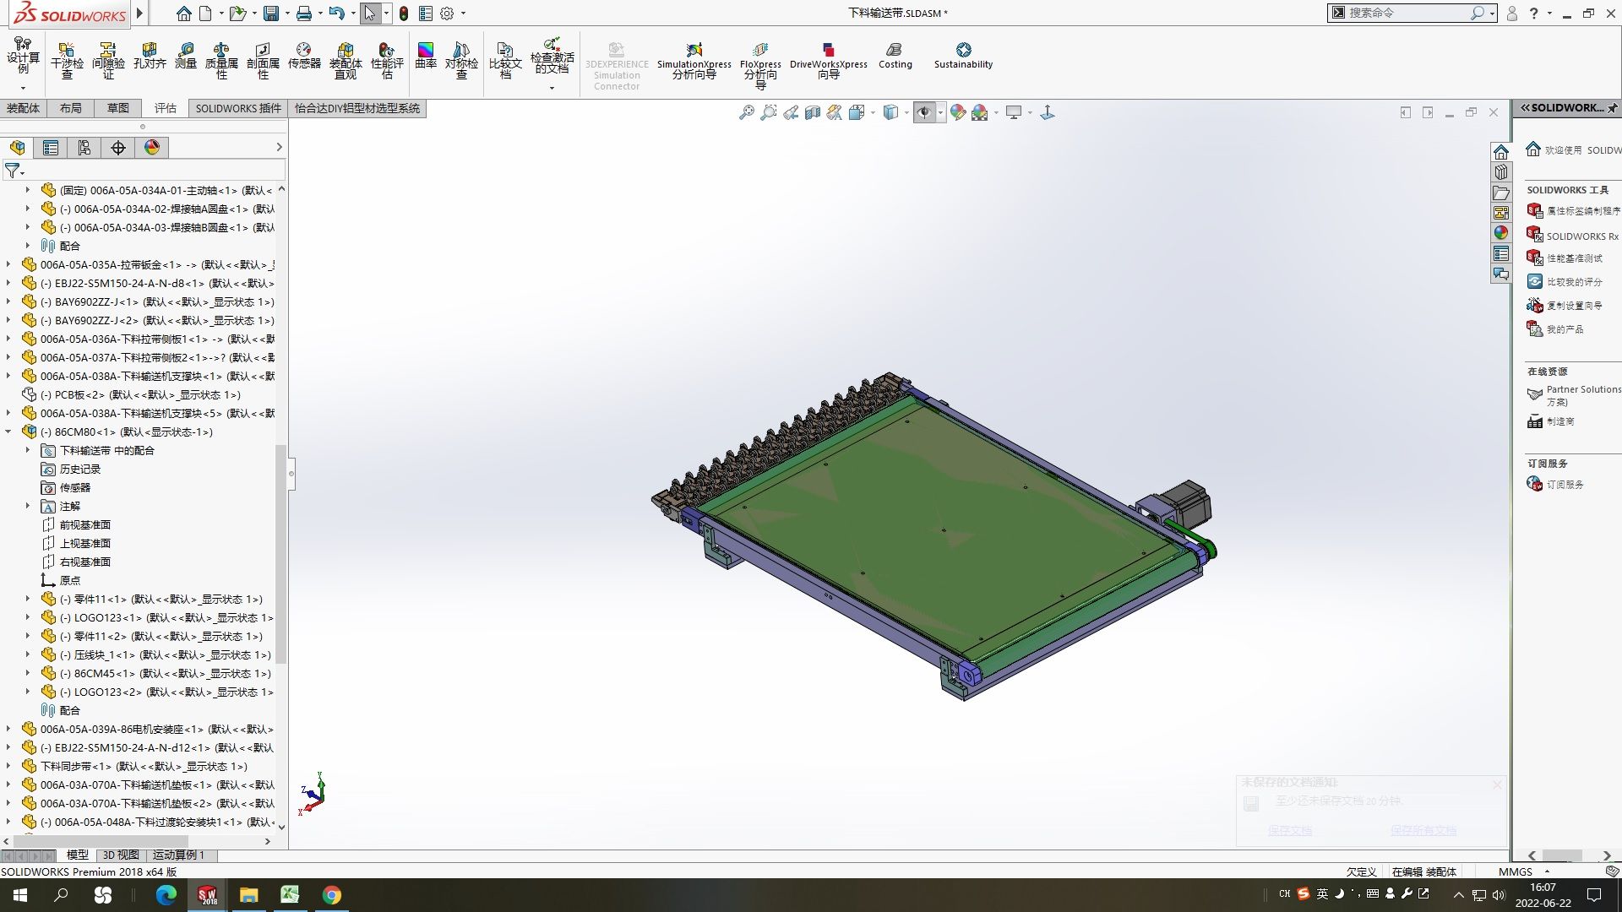
Task: Open SOLIDWORKS 2018 in the taskbar
Action: [207, 895]
